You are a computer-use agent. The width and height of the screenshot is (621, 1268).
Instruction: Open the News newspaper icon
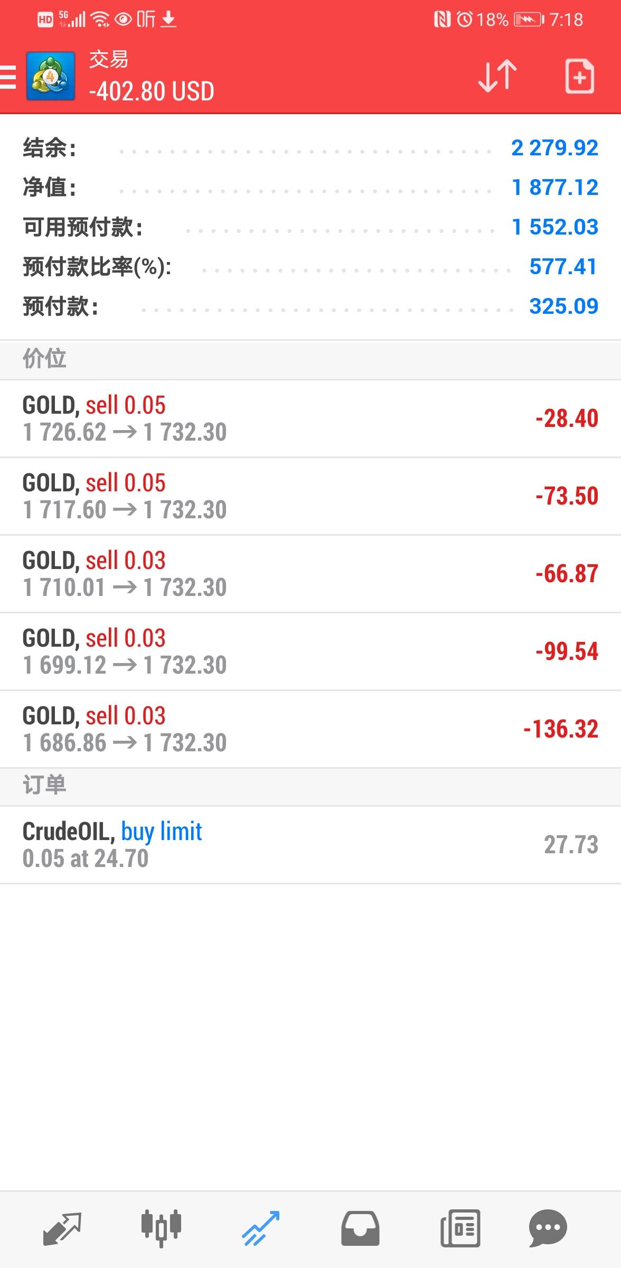[x=460, y=1228]
